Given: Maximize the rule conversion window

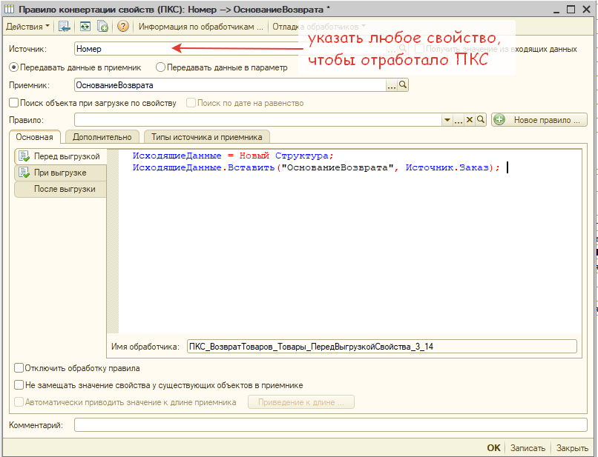Looking at the screenshot, I should [x=571, y=9].
